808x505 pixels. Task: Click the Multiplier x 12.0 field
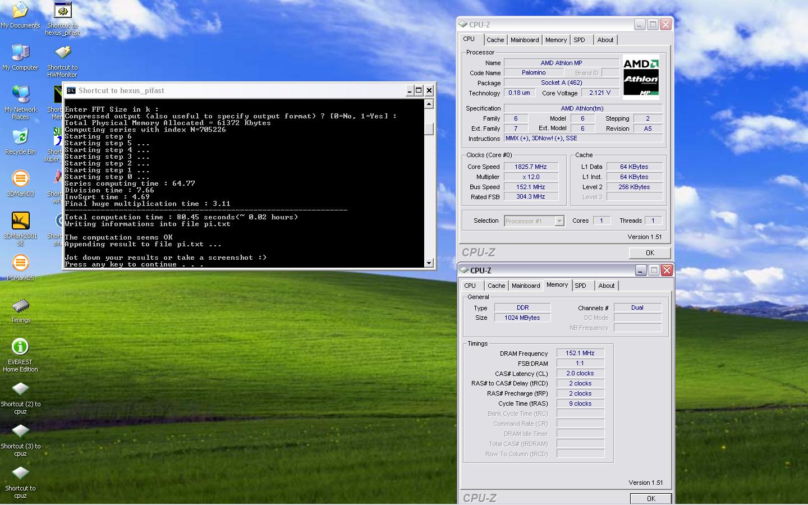[x=530, y=177]
